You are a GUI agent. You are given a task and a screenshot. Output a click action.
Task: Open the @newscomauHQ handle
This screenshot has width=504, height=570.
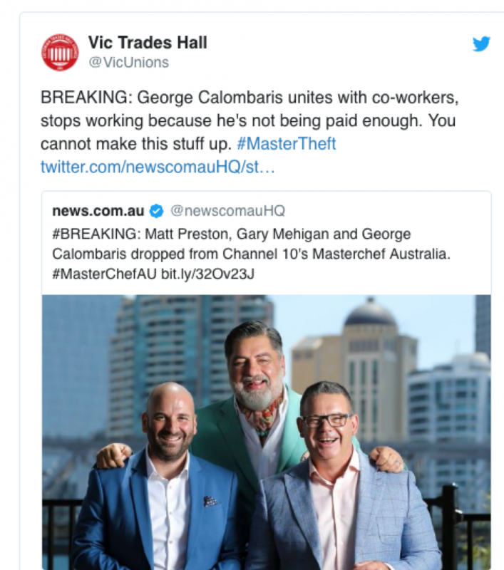tap(227, 211)
